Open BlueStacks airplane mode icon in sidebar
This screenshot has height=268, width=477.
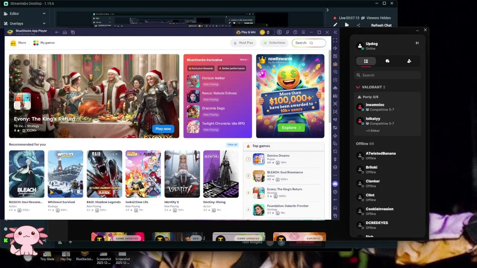tap(335, 135)
